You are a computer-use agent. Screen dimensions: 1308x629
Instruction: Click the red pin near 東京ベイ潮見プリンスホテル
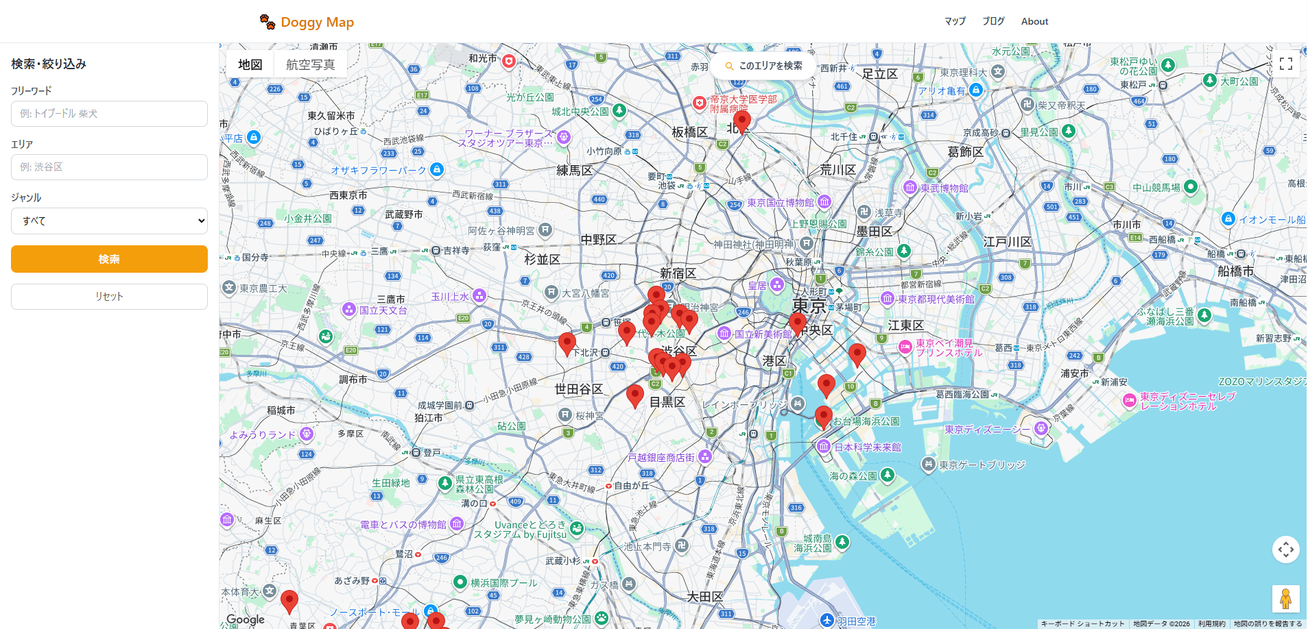tap(857, 356)
